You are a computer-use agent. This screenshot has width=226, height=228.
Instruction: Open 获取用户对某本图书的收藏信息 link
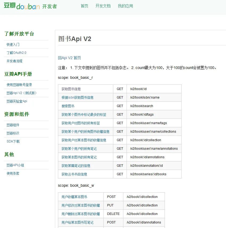84,140
